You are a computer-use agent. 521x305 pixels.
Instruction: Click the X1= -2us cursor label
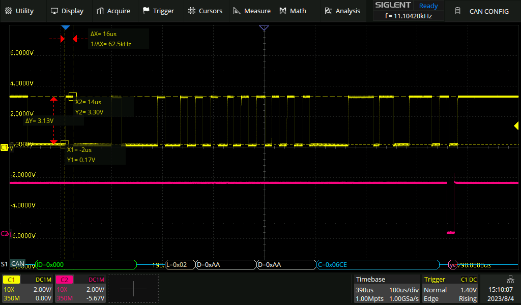coord(79,149)
